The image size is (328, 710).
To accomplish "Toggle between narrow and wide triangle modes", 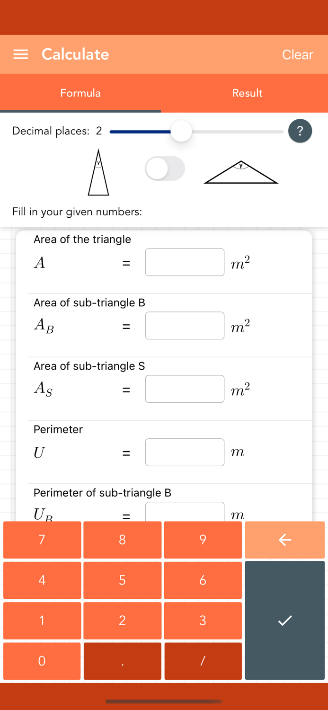I will pyautogui.click(x=164, y=168).
